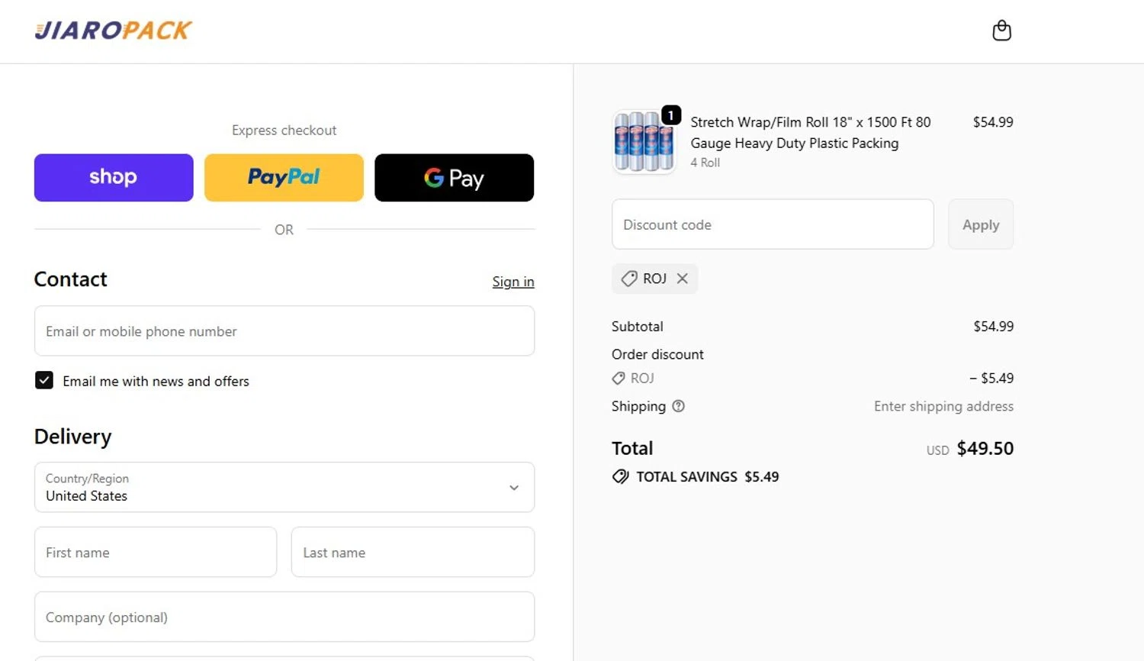This screenshot has width=1144, height=661.
Task: Focus the Email or mobile phone number field
Action: coord(284,330)
